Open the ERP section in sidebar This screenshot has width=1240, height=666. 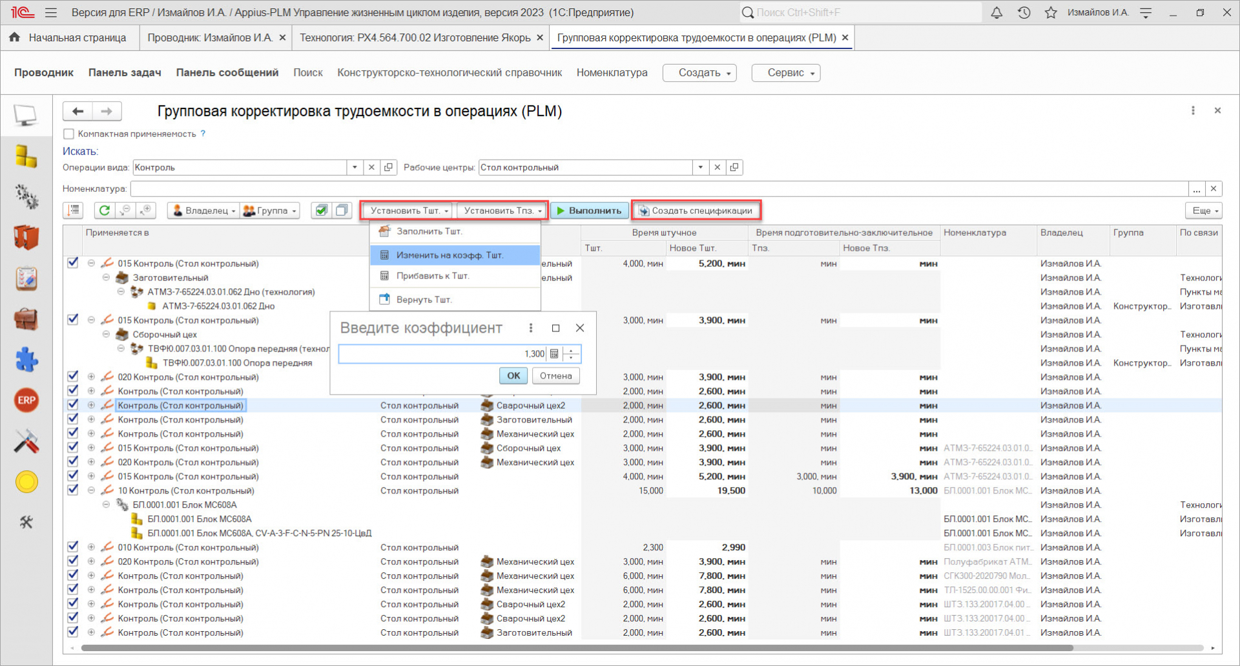(x=26, y=401)
